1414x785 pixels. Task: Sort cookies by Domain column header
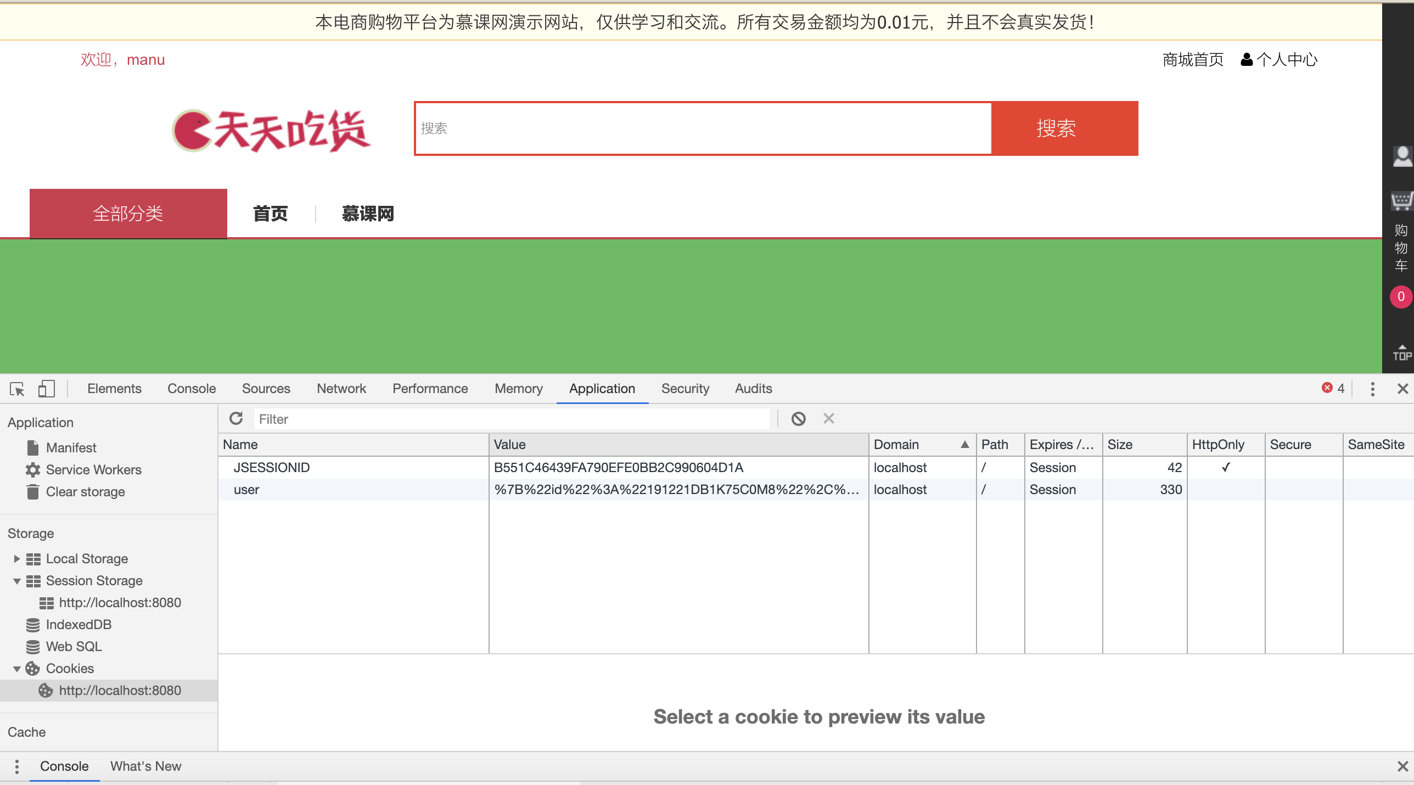922,445
